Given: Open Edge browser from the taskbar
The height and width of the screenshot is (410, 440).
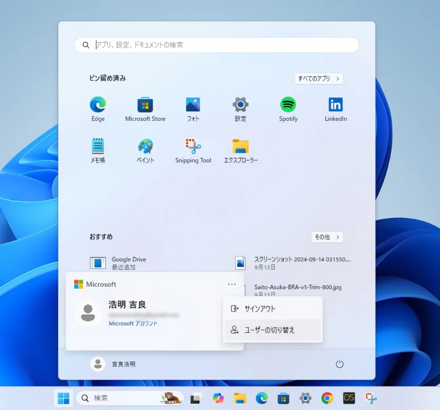Looking at the screenshot, I should pos(262,398).
